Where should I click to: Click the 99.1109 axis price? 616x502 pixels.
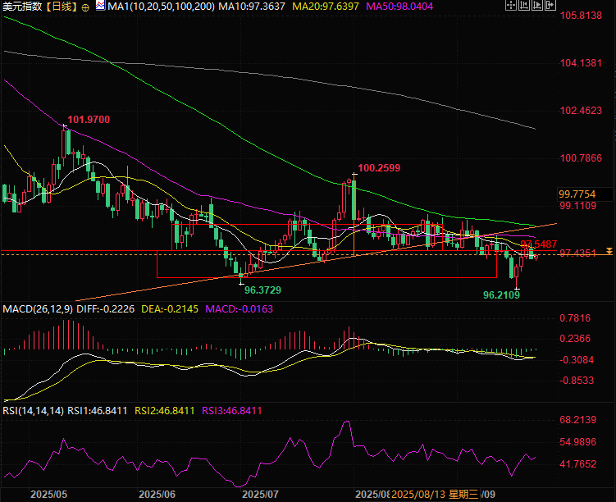pos(578,206)
